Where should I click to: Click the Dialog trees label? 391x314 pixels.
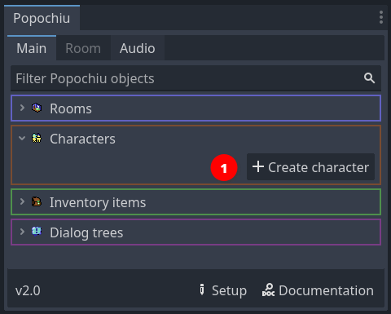(86, 232)
